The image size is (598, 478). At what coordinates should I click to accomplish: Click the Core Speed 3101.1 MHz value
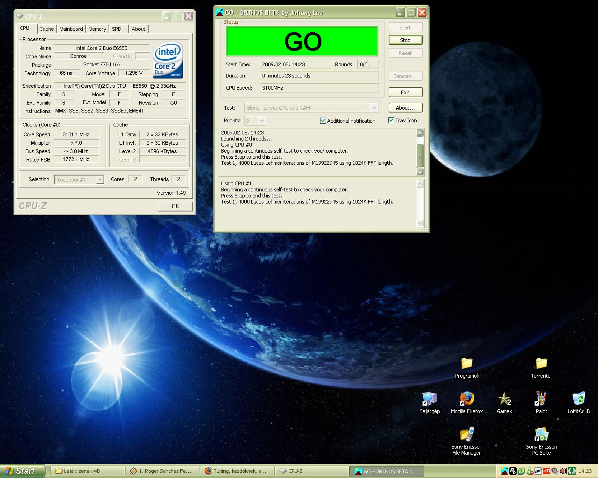tap(76, 134)
